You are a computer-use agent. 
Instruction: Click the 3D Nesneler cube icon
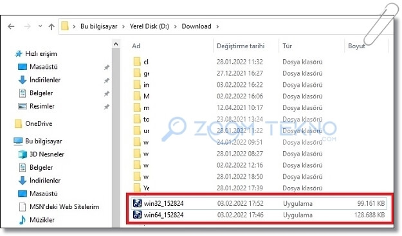point(23,154)
